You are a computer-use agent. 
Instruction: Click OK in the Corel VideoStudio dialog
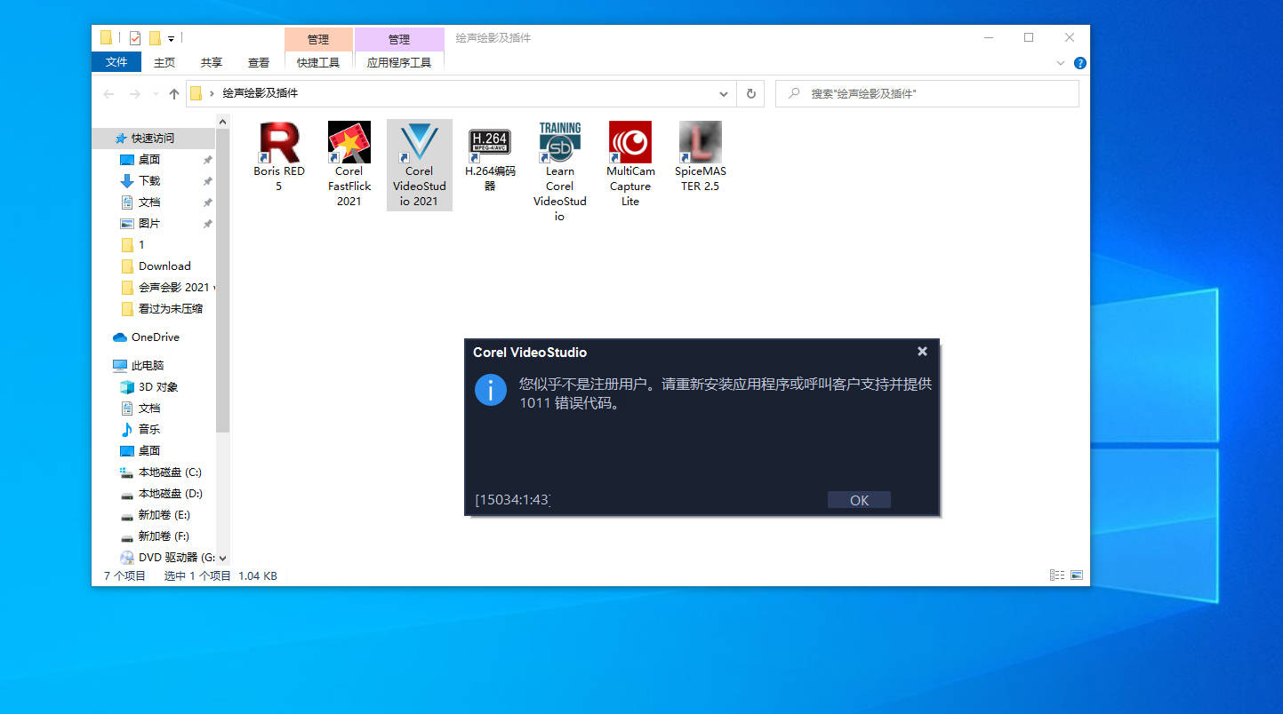[859, 500]
